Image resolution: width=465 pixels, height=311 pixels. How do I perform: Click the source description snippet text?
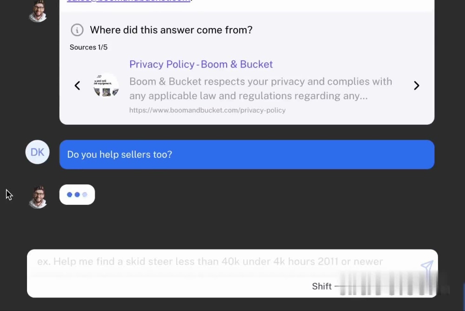coord(261,88)
